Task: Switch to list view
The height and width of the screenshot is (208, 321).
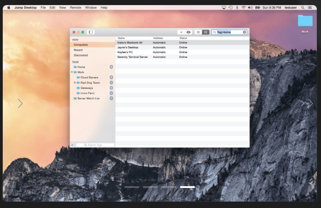Action: coord(206,32)
